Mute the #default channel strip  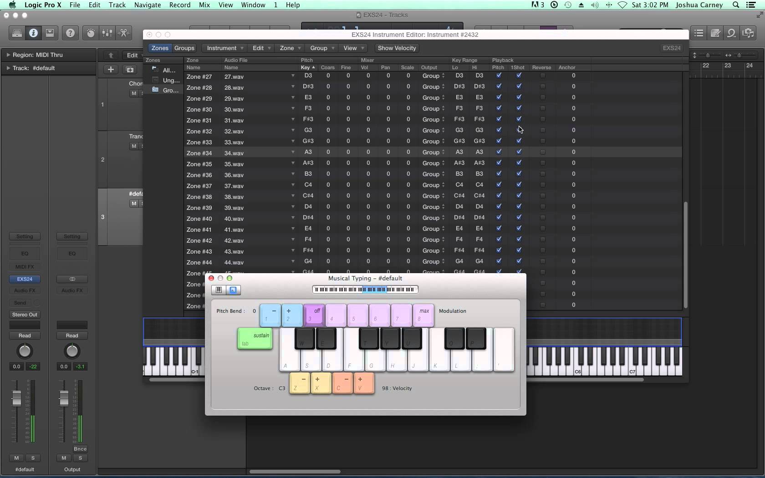point(16,458)
